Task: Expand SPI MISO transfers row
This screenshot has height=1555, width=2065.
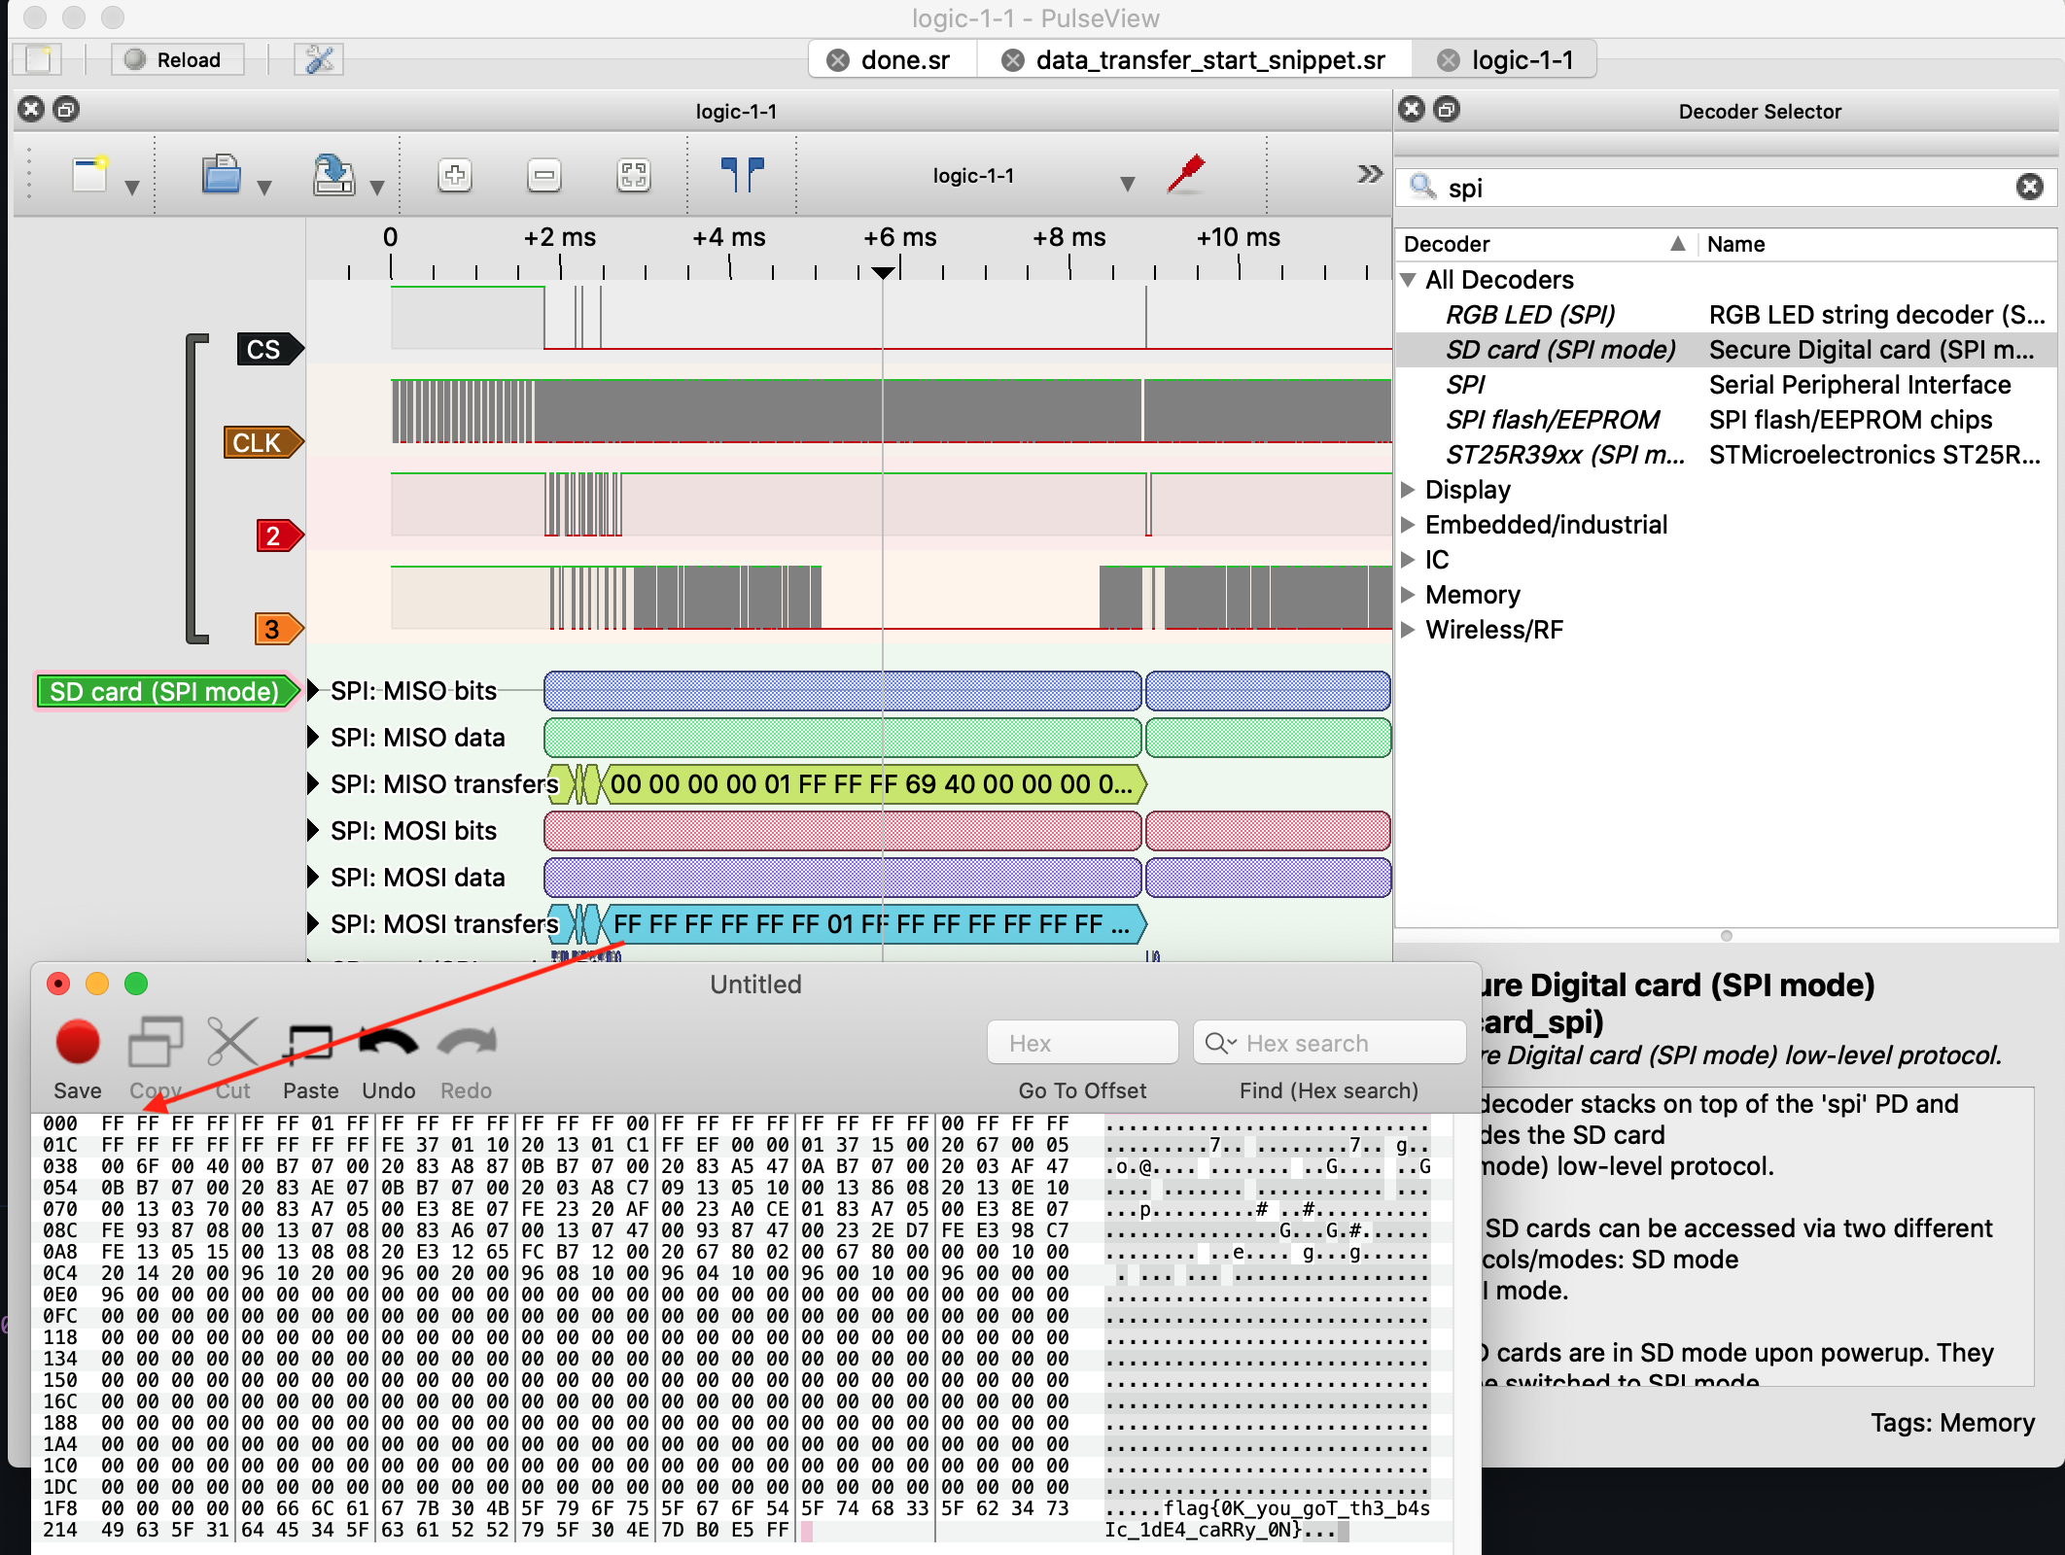Action: point(314,784)
